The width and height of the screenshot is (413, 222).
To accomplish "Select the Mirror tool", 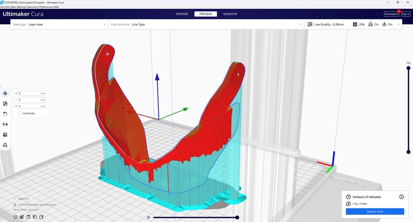I will tap(5, 124).
